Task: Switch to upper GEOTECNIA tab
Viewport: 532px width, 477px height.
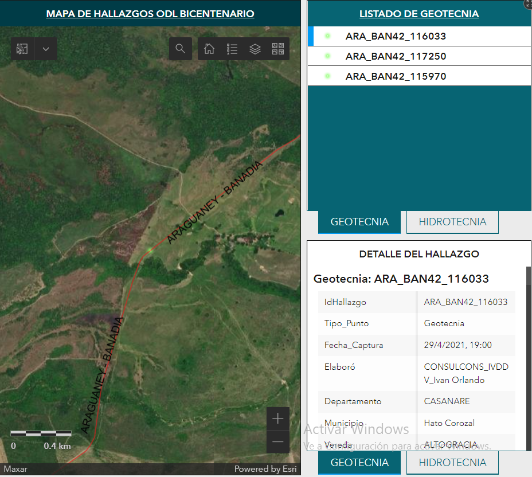Action: tap(359, 222)
